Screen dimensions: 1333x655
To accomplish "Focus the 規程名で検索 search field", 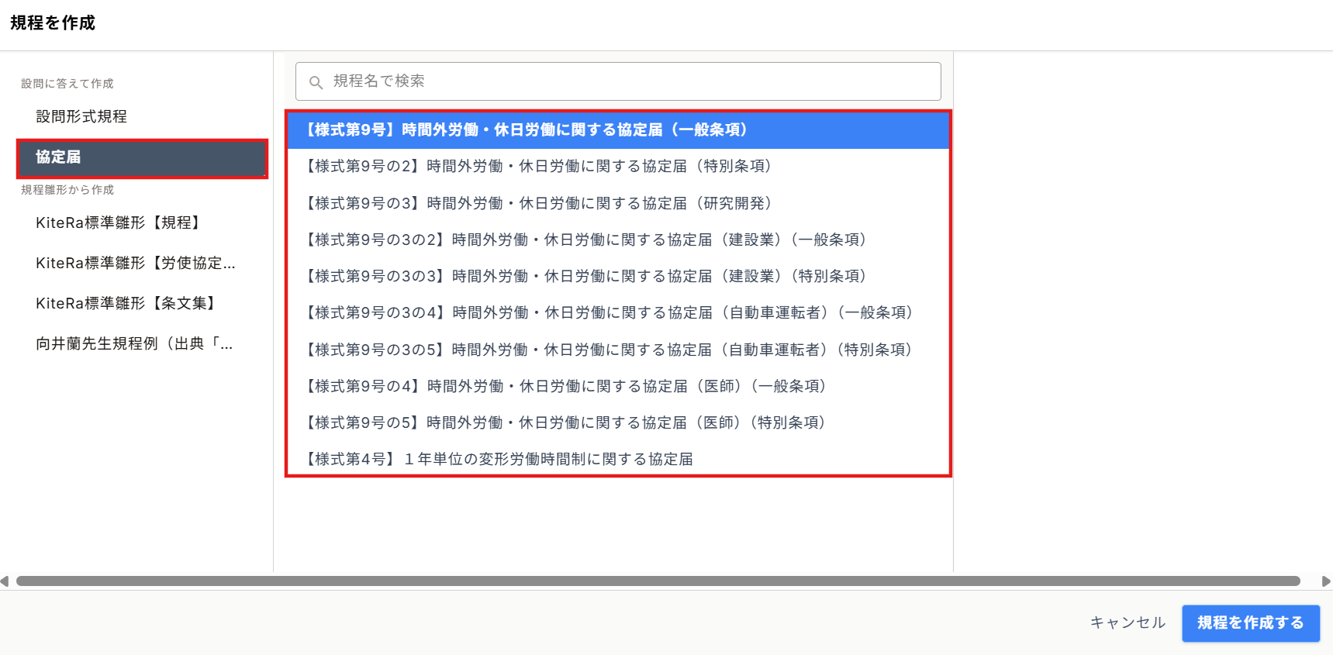I will click(x=618, y=81).
